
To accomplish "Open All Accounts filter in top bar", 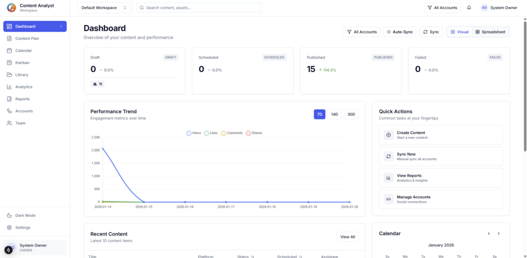I will click(x=442, y=8).
